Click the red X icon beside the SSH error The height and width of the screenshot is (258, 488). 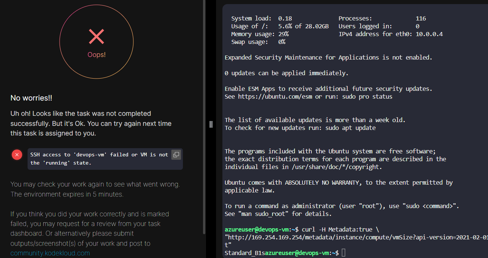pos(17,155)
